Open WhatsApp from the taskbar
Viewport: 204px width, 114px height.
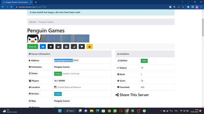click(115, 111)
